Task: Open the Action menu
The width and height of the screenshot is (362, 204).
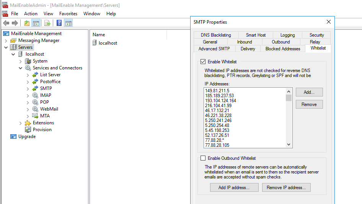Action: pyautogui.click(x=31, y=14)
